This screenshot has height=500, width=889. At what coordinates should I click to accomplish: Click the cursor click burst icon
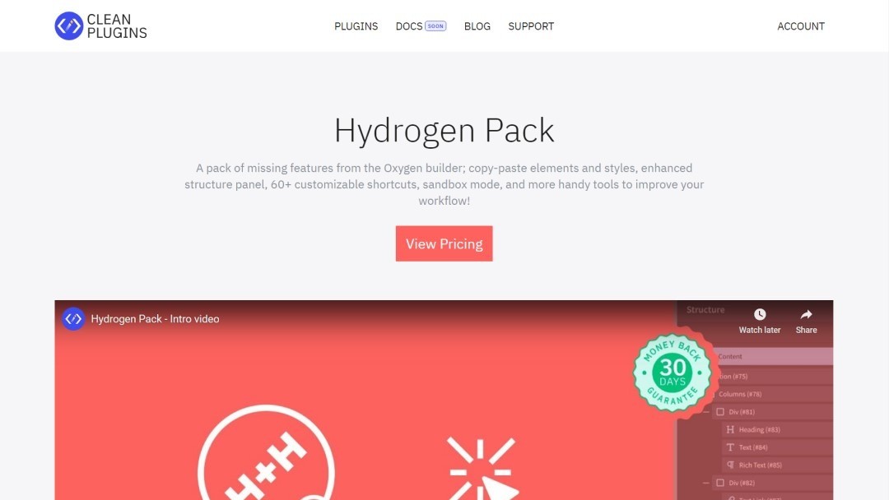coord(482,469)
